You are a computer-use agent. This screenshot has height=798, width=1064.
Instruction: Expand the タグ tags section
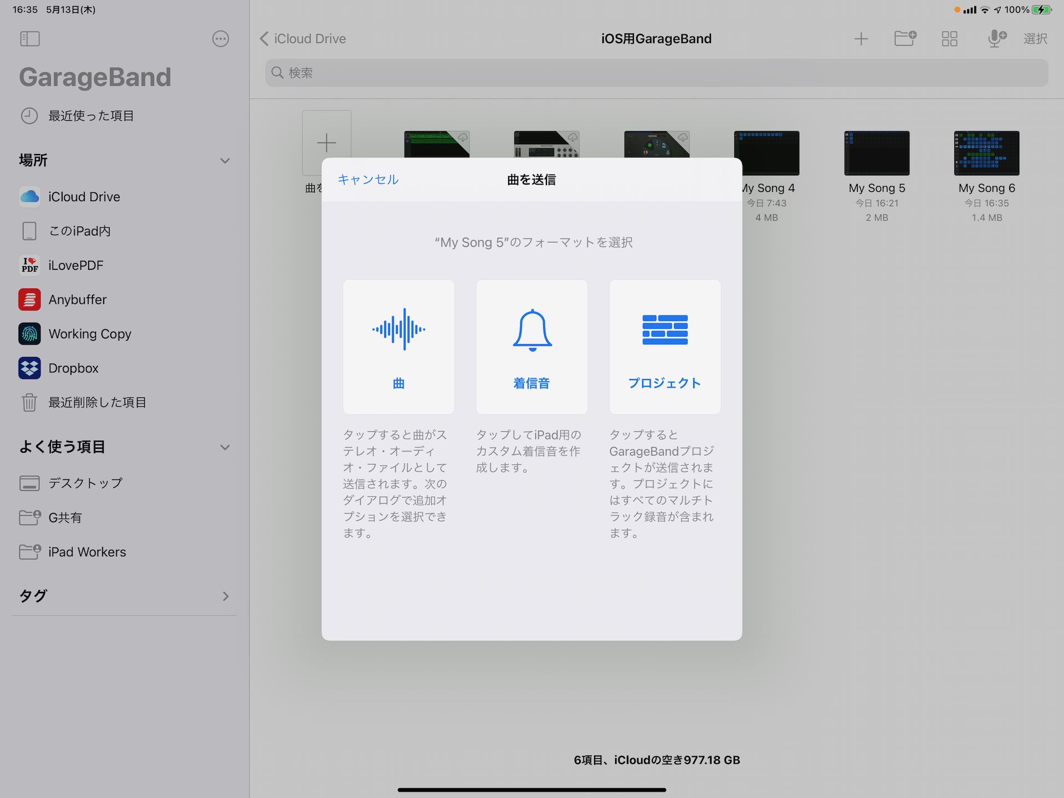[x=225, y=596]
